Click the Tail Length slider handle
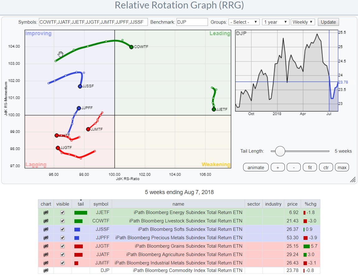 [280, 151]
